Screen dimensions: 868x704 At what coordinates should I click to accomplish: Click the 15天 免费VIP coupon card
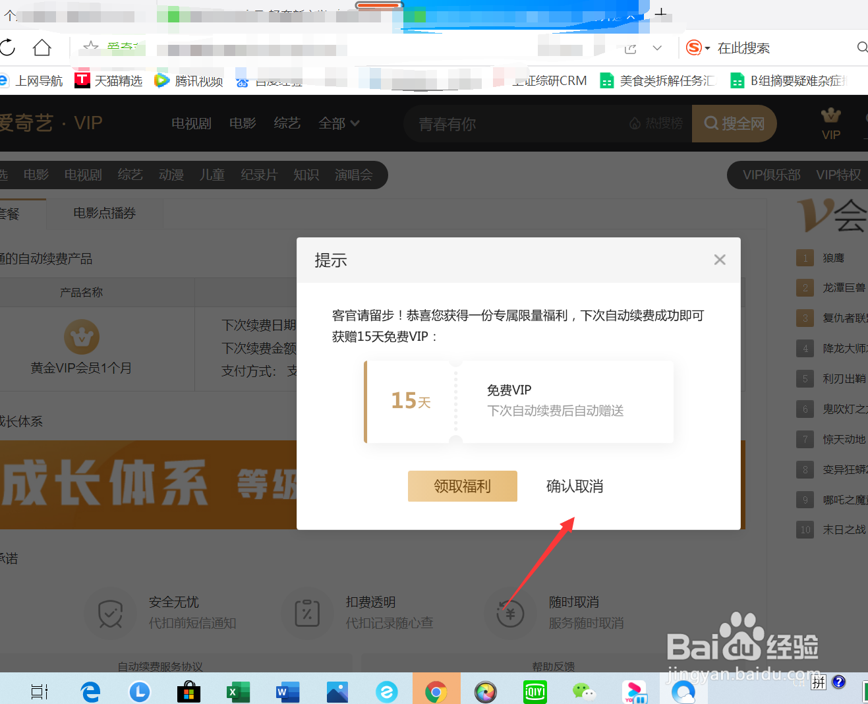click(x=519, y=401)
